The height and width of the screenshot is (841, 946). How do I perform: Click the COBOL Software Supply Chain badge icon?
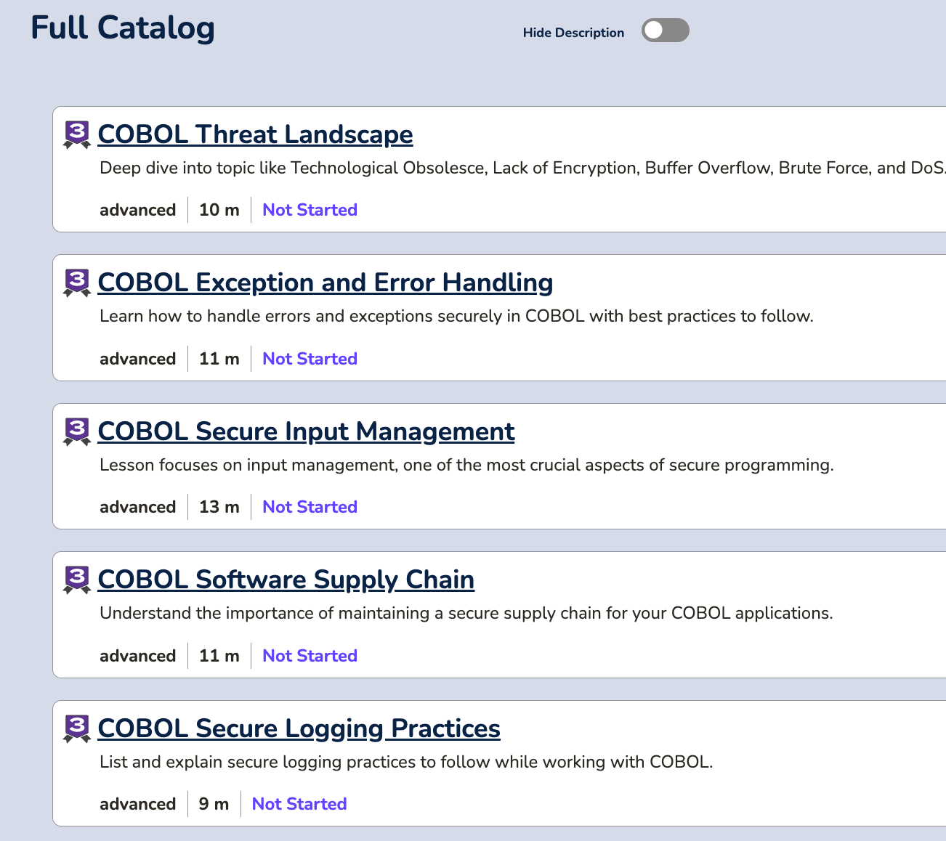pos(77,580)
